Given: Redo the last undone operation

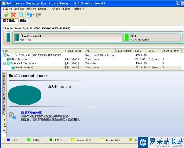Looking at the screenshot, I should (x=38, y=15).
